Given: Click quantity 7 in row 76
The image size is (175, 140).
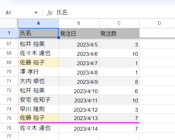Looking at the screenshot, I should coord(119,128).
